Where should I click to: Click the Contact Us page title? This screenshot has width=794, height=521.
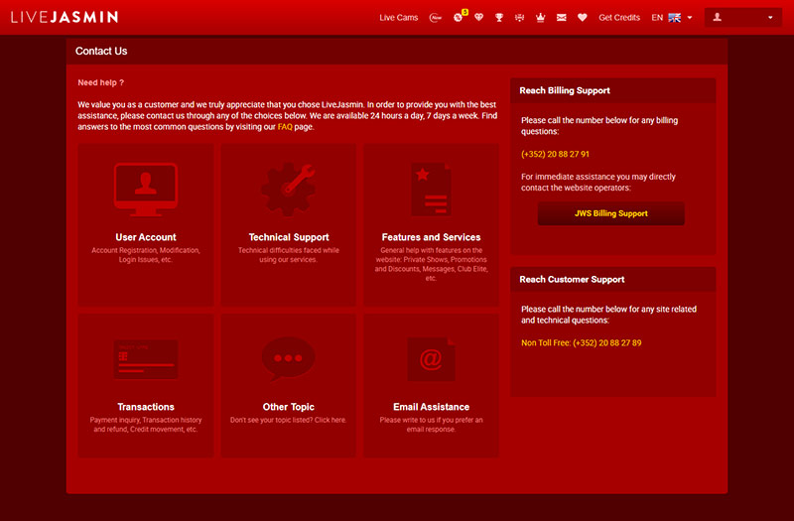click(101, 52)
